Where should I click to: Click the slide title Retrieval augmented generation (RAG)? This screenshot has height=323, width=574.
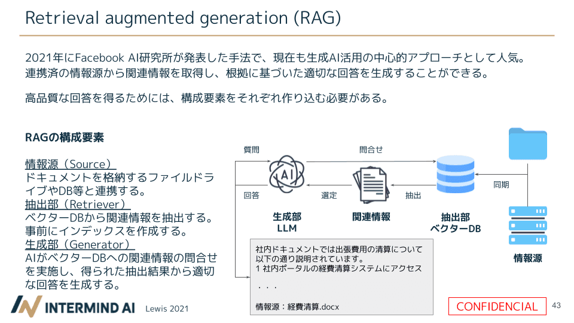click(x=183, y=18)
